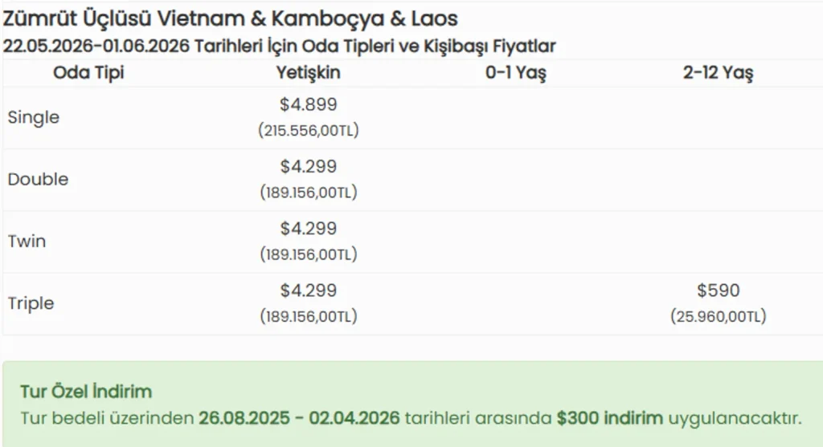Select the Double room type row label
Viewport: 823px width, 447px height.
point(38,179)
